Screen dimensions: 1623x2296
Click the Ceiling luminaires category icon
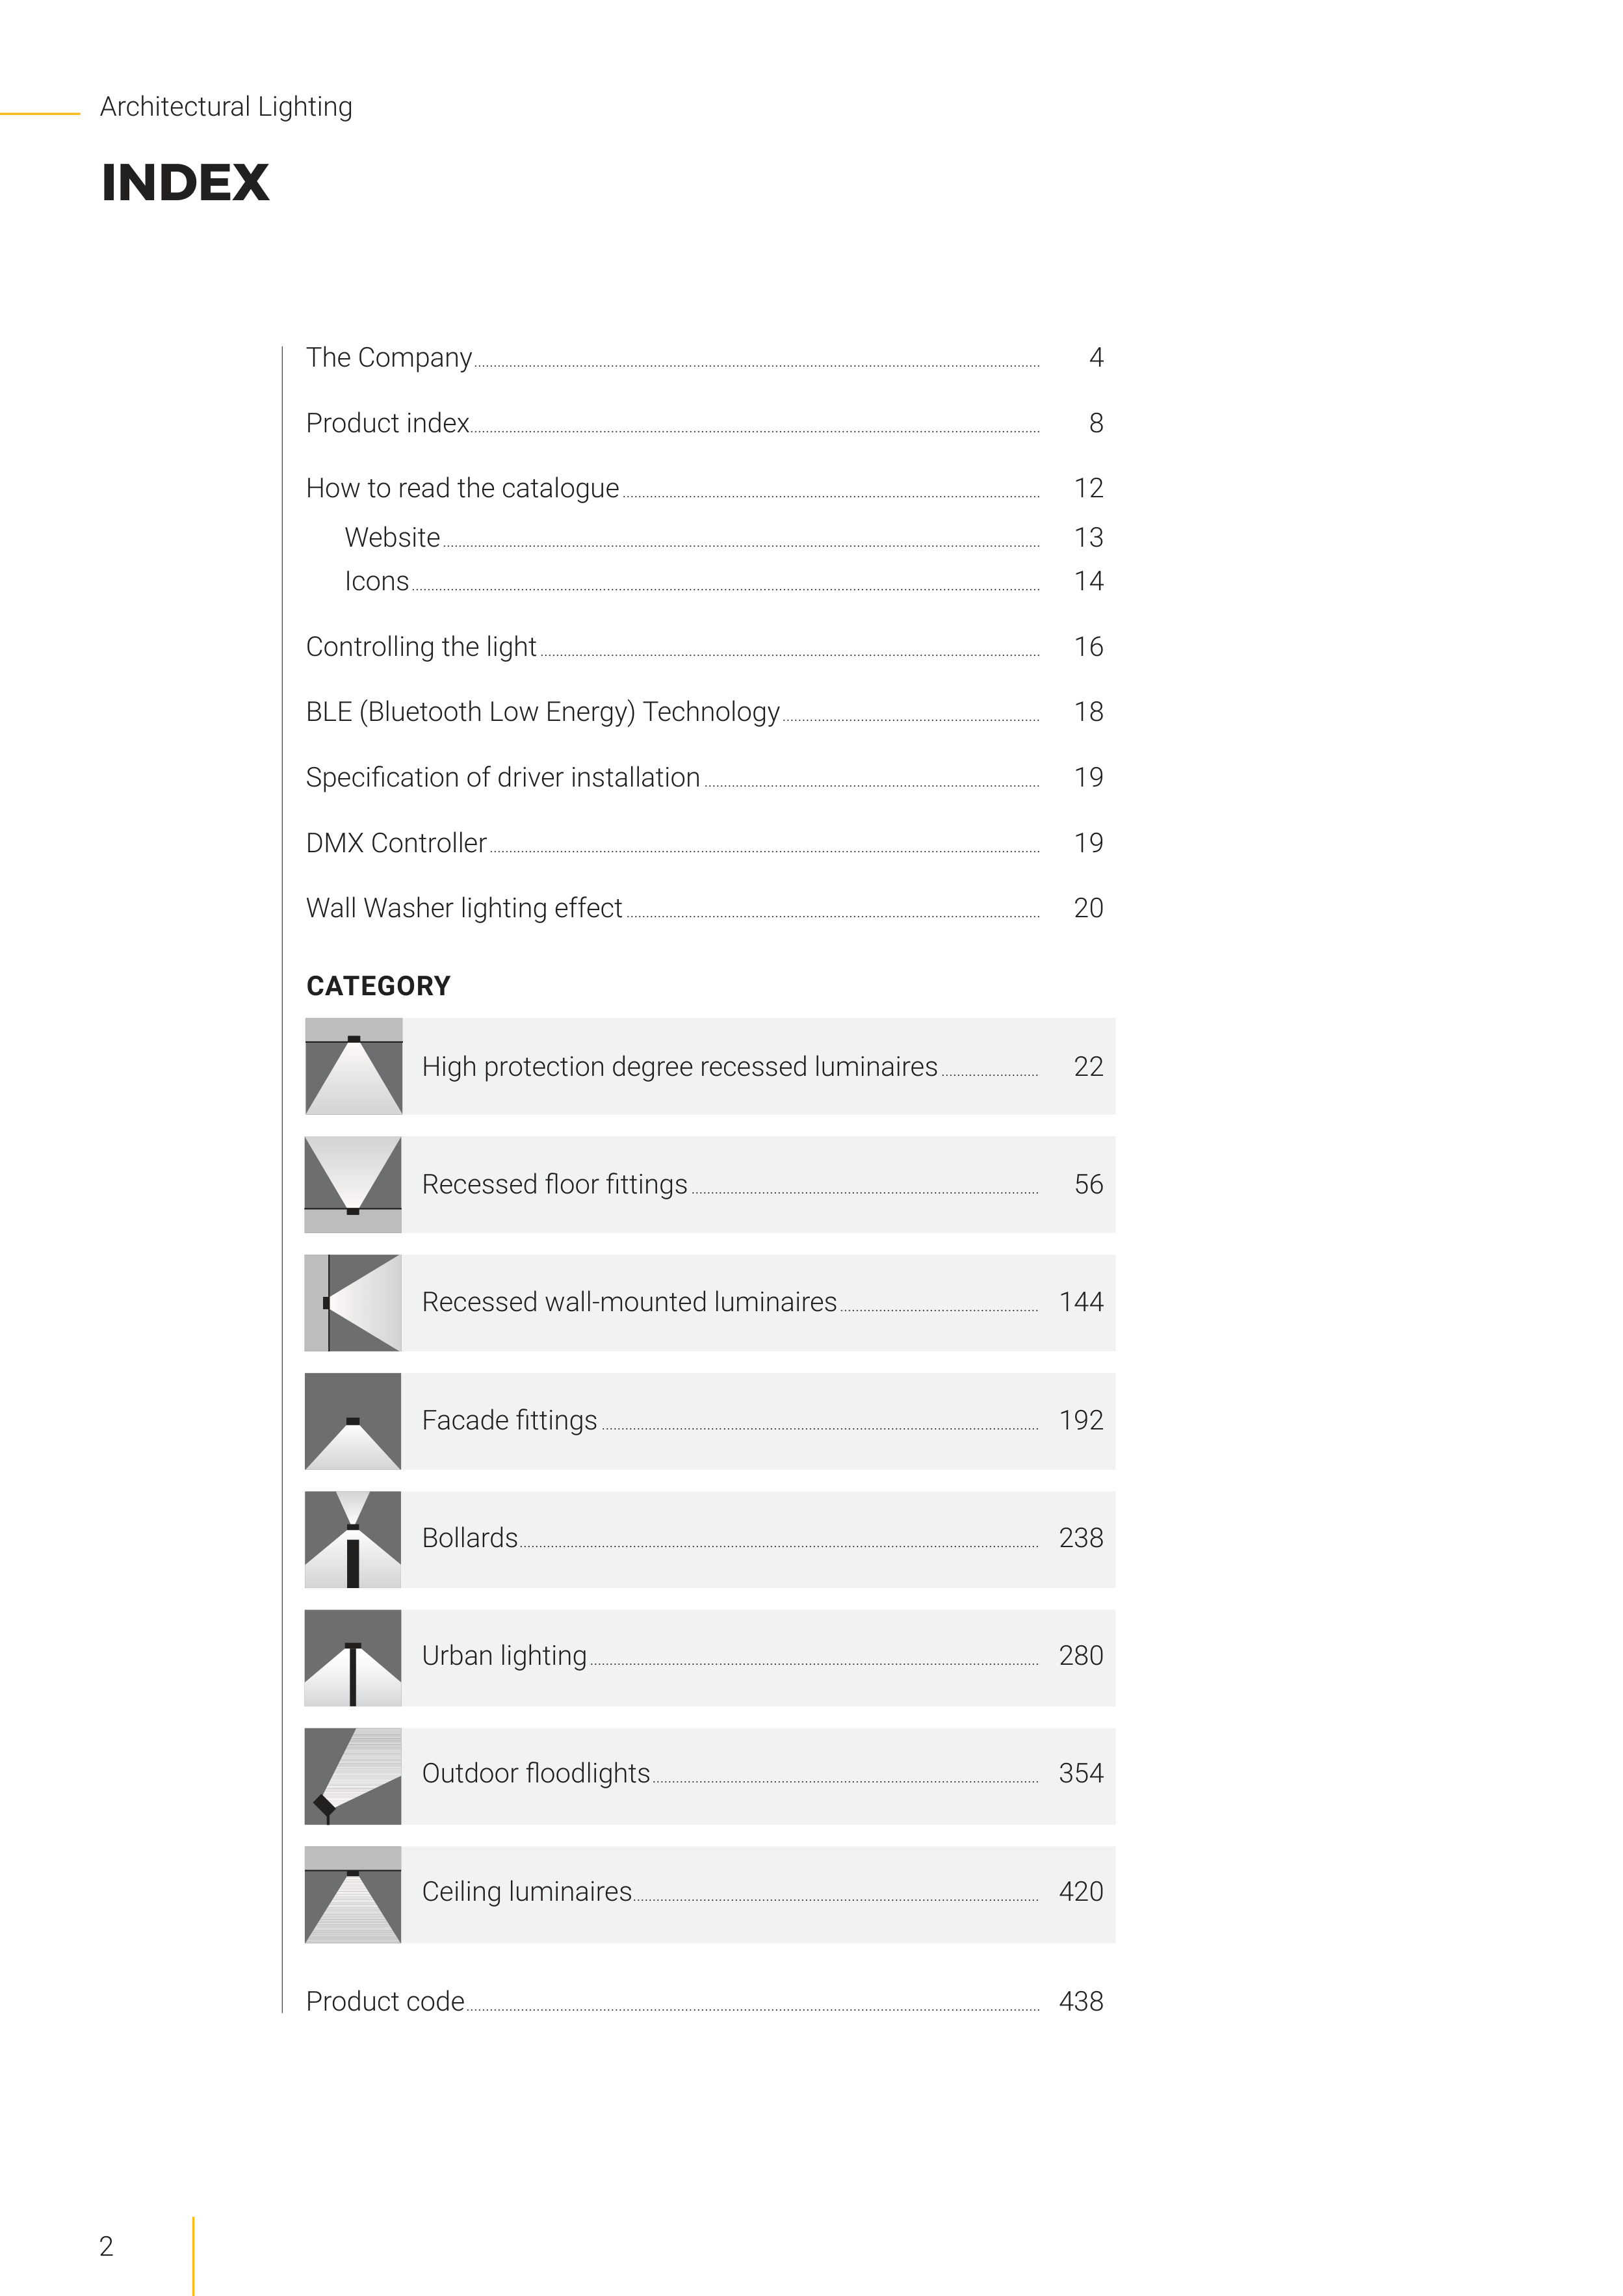tap(353, 1893)
